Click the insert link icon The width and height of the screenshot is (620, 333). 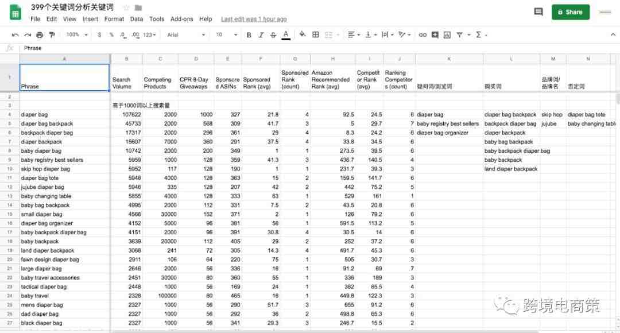423,35
